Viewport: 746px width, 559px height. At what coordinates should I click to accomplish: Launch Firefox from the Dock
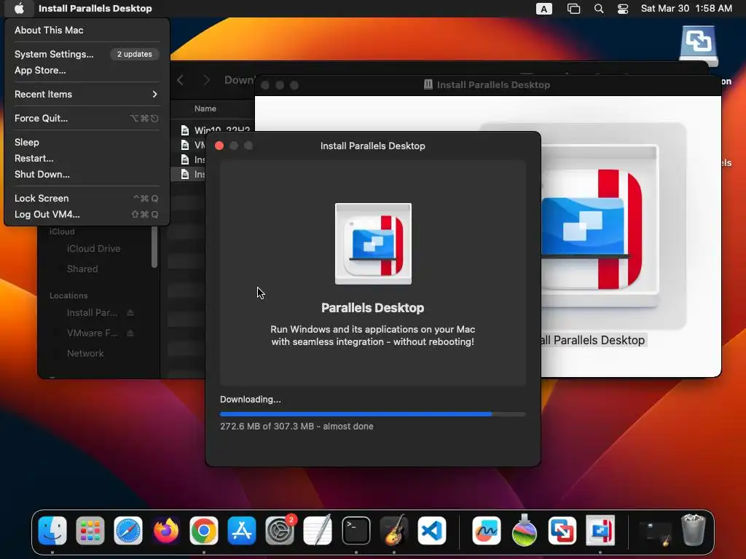(x=166, y=531)
